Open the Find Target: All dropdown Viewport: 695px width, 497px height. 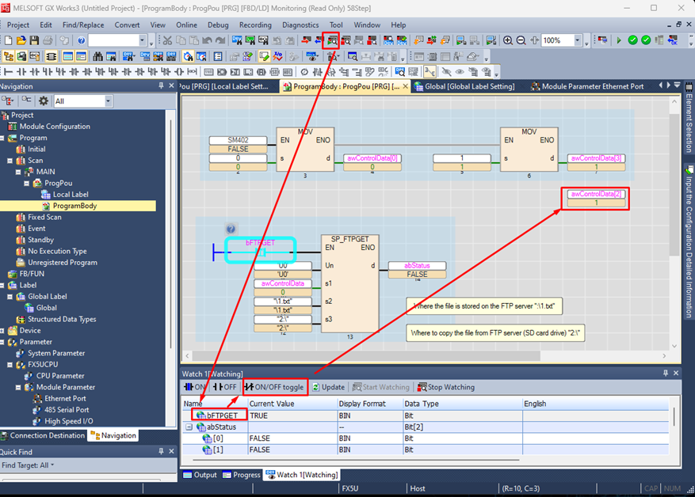coord(28,465)
